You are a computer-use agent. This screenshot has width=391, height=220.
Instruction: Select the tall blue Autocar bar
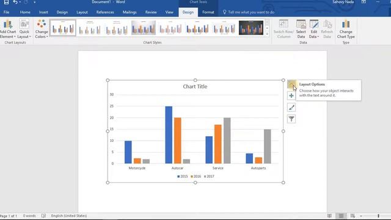[169, 135]
